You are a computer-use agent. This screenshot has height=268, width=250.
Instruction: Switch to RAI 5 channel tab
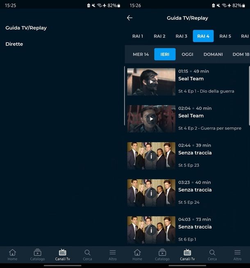pyautogui.click(x=225, y=36)
